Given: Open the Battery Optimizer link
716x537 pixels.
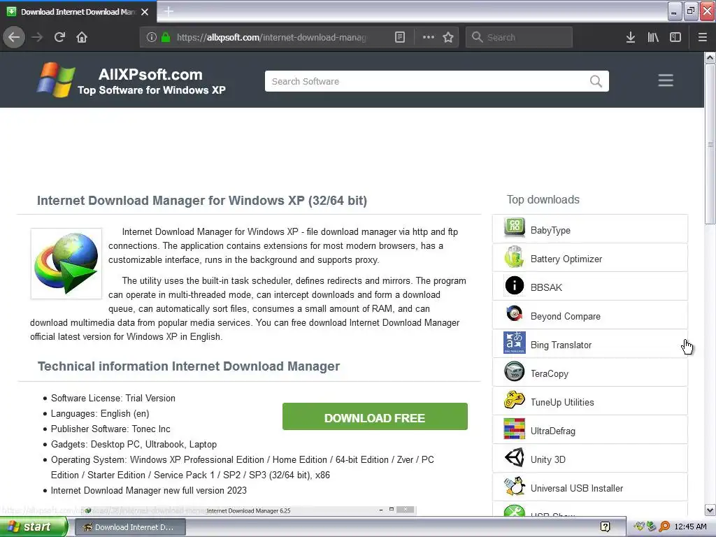Looking at the screenshot, I should 566,259.
